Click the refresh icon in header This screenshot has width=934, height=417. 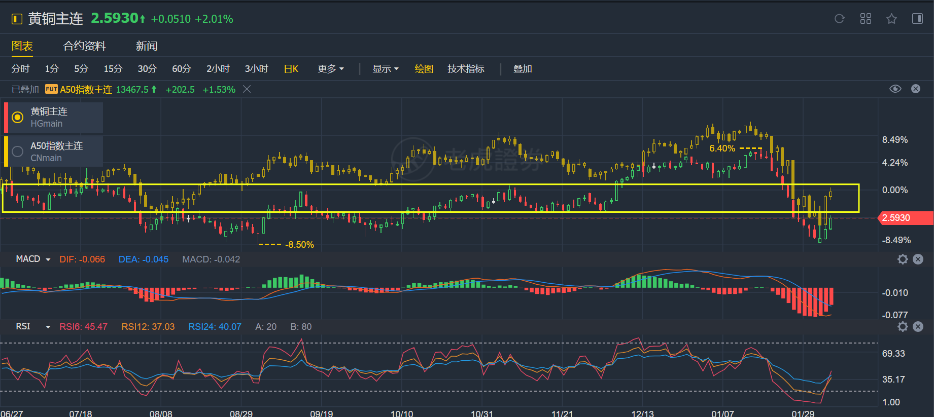[x=840, y=19]
